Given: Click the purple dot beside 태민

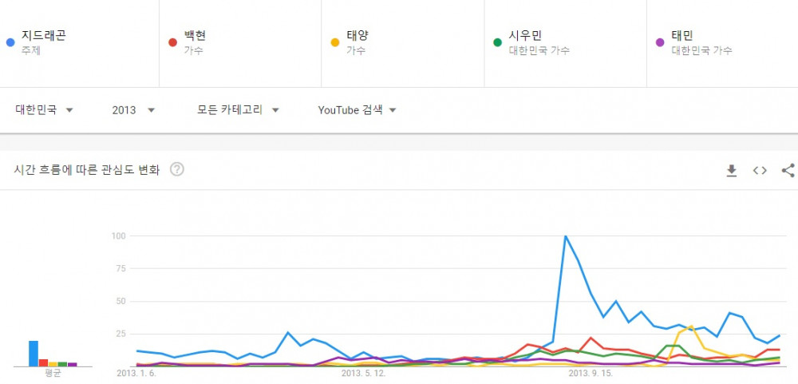Looking at the screenshot, I should [x=660, y=42].
